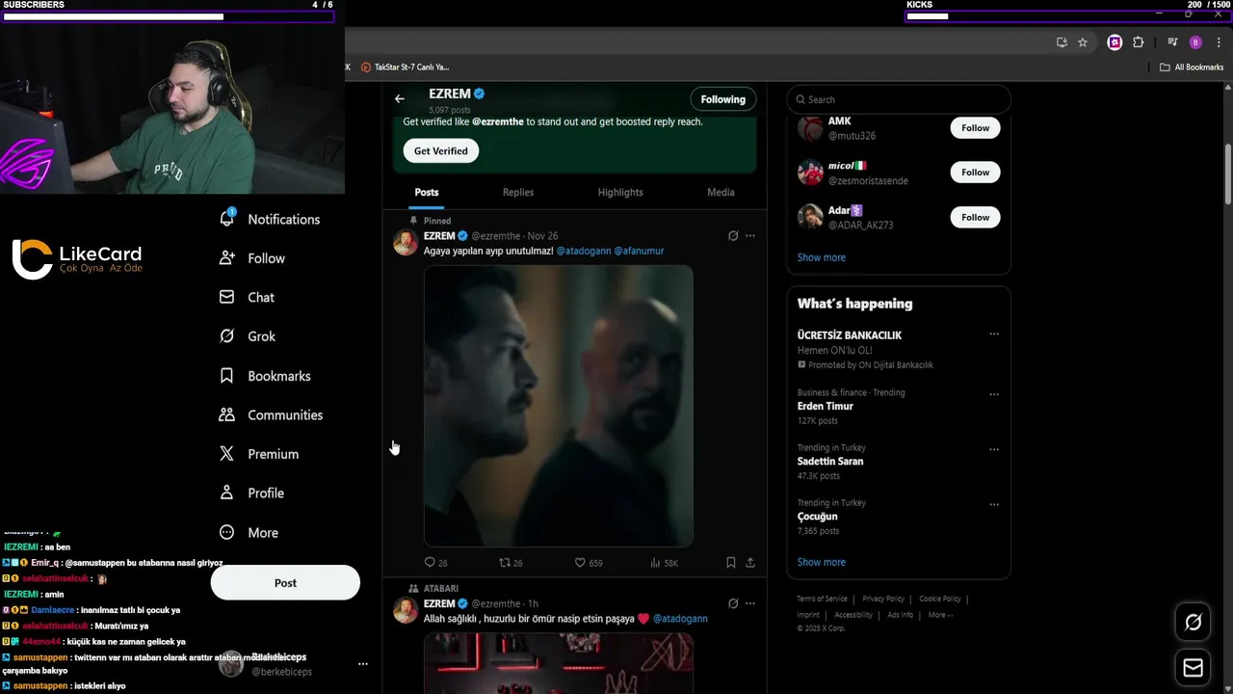
Task: Switch to the Posts tab
Action: [427, 192]
